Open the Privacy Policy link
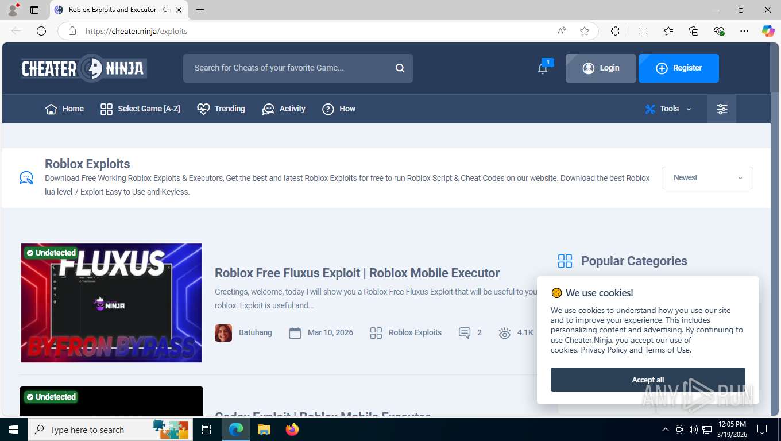 (x=604, y=350)
